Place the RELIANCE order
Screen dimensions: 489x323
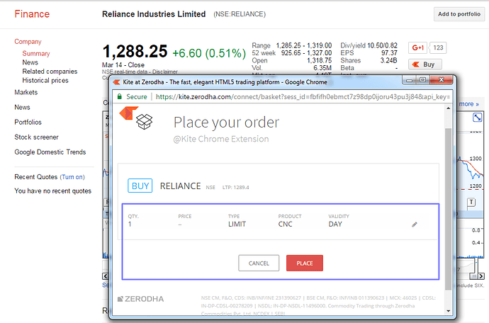(x=305, y=263)
